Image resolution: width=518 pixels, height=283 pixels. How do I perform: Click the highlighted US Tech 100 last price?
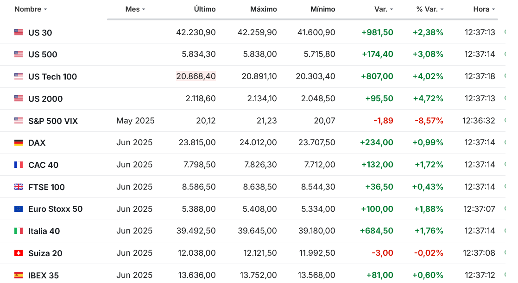coord(196,76)
